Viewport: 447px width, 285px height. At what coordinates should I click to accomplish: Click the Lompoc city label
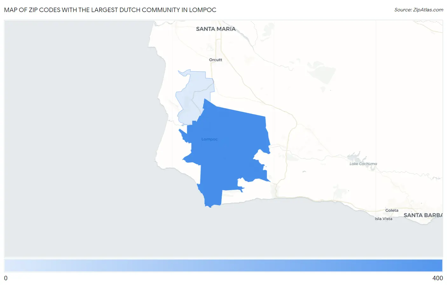(210, 139)
